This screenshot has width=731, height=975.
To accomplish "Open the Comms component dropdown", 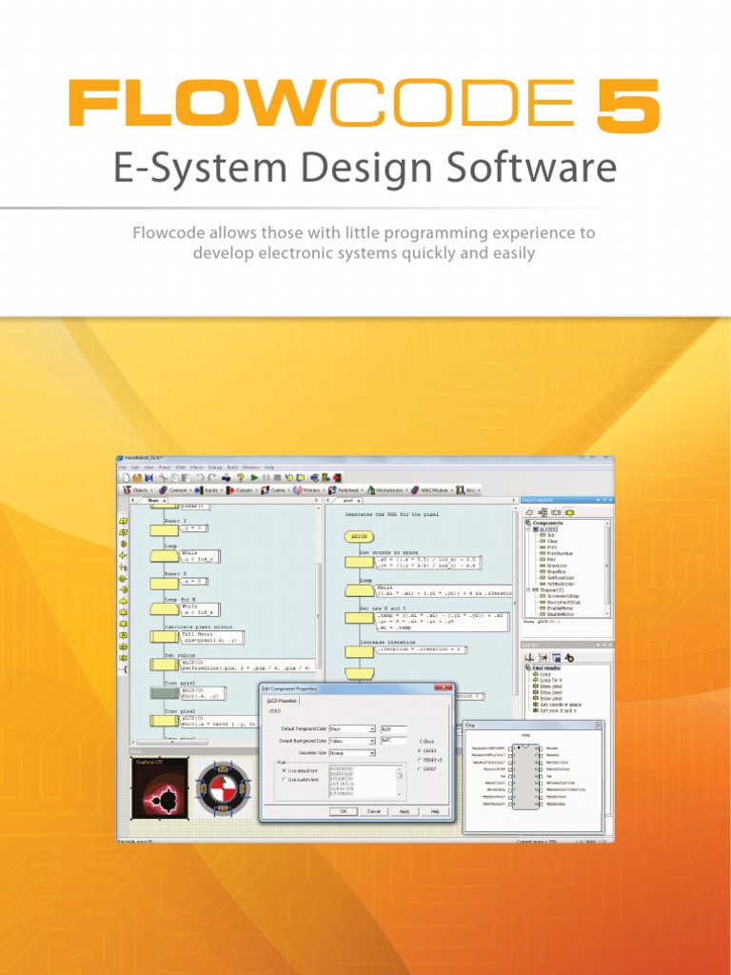I will point(276,490).
